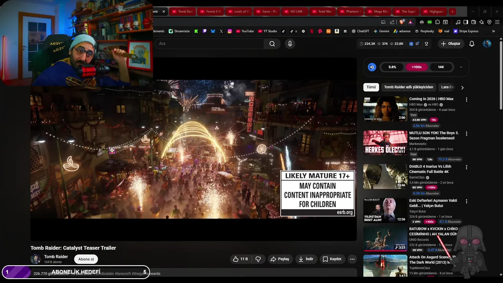Switch to the Lords of the browser tab
Viewport: 503px width, 283px height.
(239, 11)
